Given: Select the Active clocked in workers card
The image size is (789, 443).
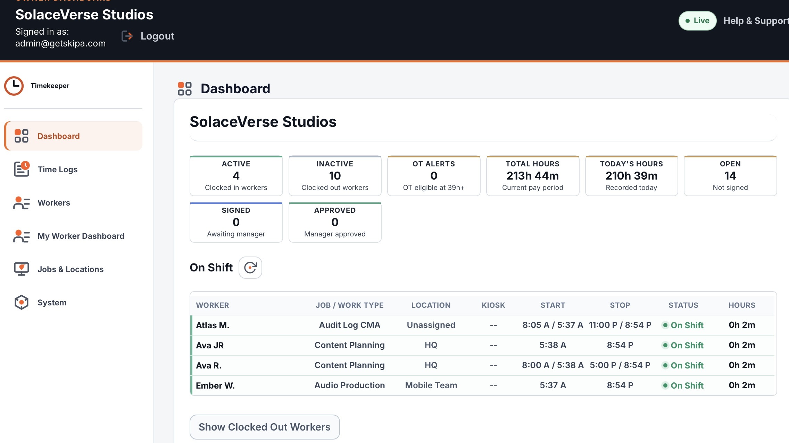Looking at the screenshot, I should [236, 176].
